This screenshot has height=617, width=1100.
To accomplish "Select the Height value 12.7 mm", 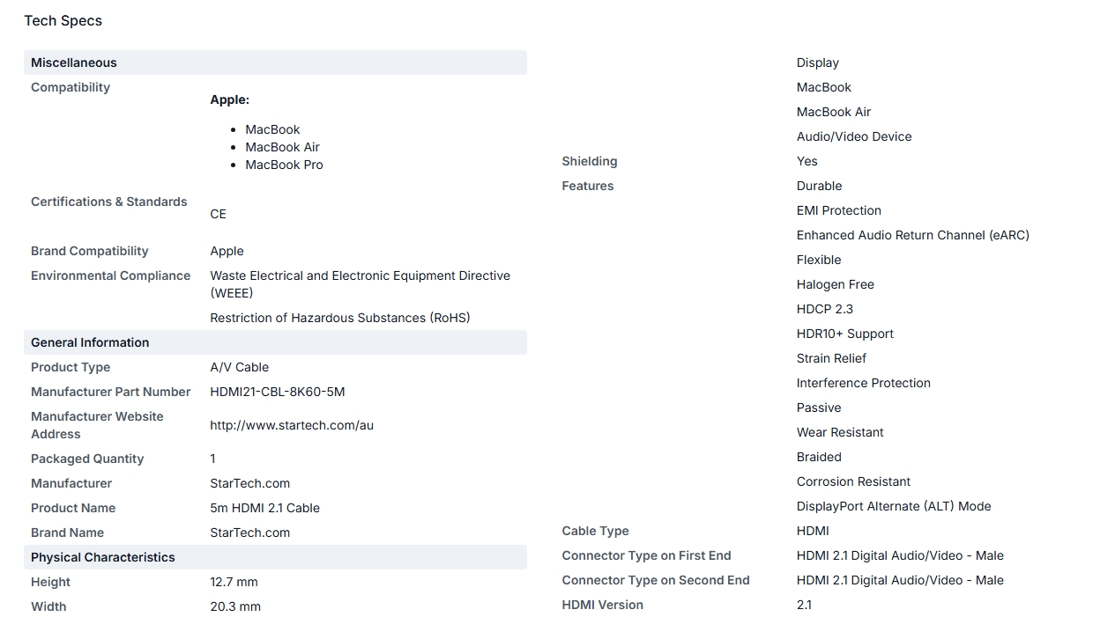I will tap(234, 582).
